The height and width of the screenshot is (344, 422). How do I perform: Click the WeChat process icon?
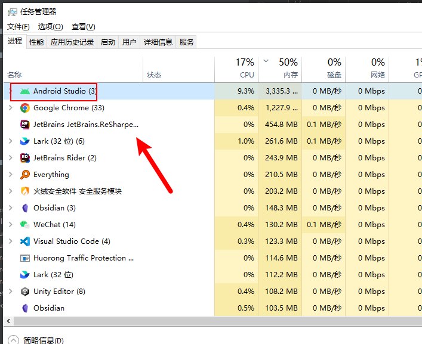coord(25,225)
